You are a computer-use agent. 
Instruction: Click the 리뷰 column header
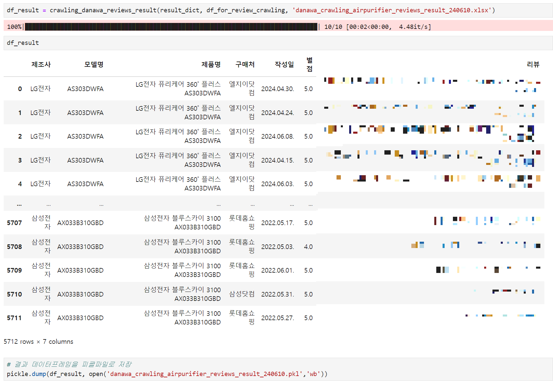click(533, 64)
